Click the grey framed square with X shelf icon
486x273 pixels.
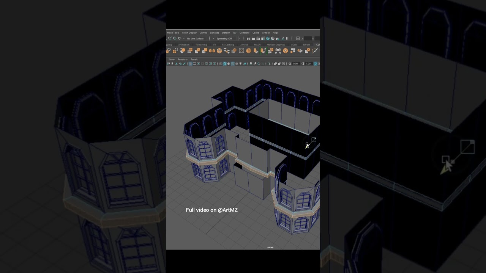pyautogui.click(x=241, y=50)
